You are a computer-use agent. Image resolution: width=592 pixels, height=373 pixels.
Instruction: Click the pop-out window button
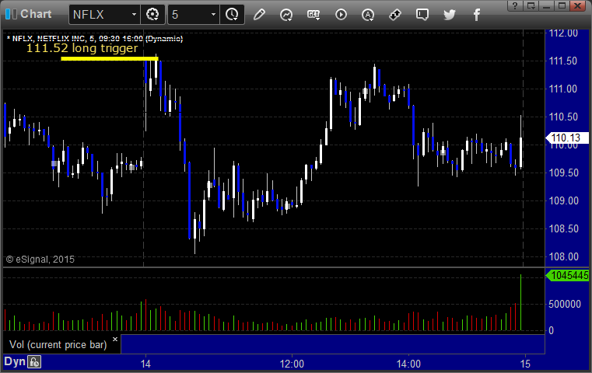click(531, 5)
